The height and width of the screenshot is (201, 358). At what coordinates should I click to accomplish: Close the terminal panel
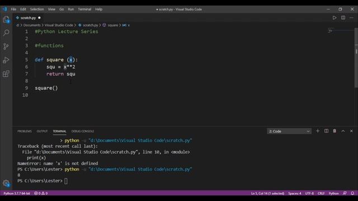pos(351,131)
